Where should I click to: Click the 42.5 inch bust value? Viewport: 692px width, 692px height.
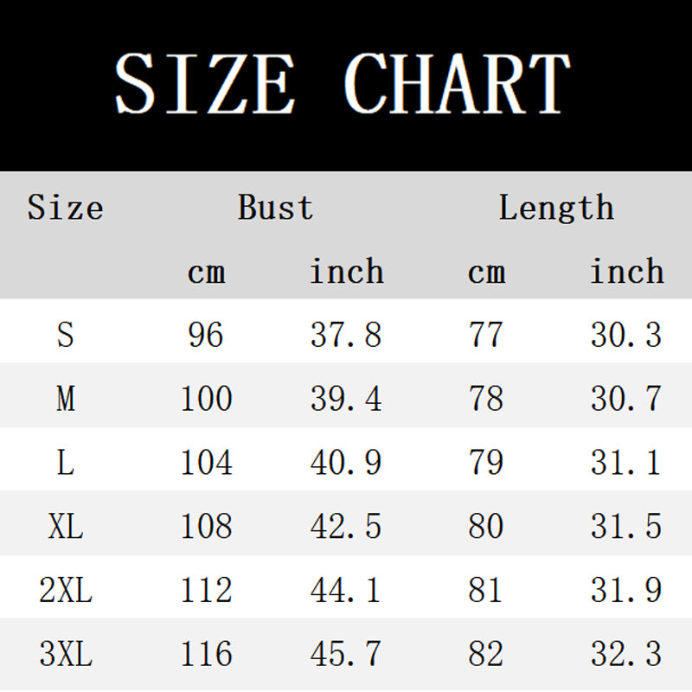click(346, 527)
